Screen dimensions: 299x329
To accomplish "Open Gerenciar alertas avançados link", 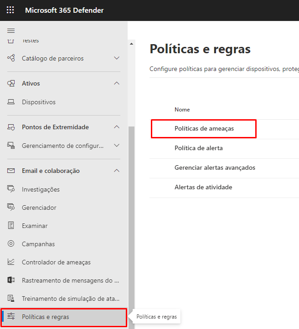I will pos(215,167).
